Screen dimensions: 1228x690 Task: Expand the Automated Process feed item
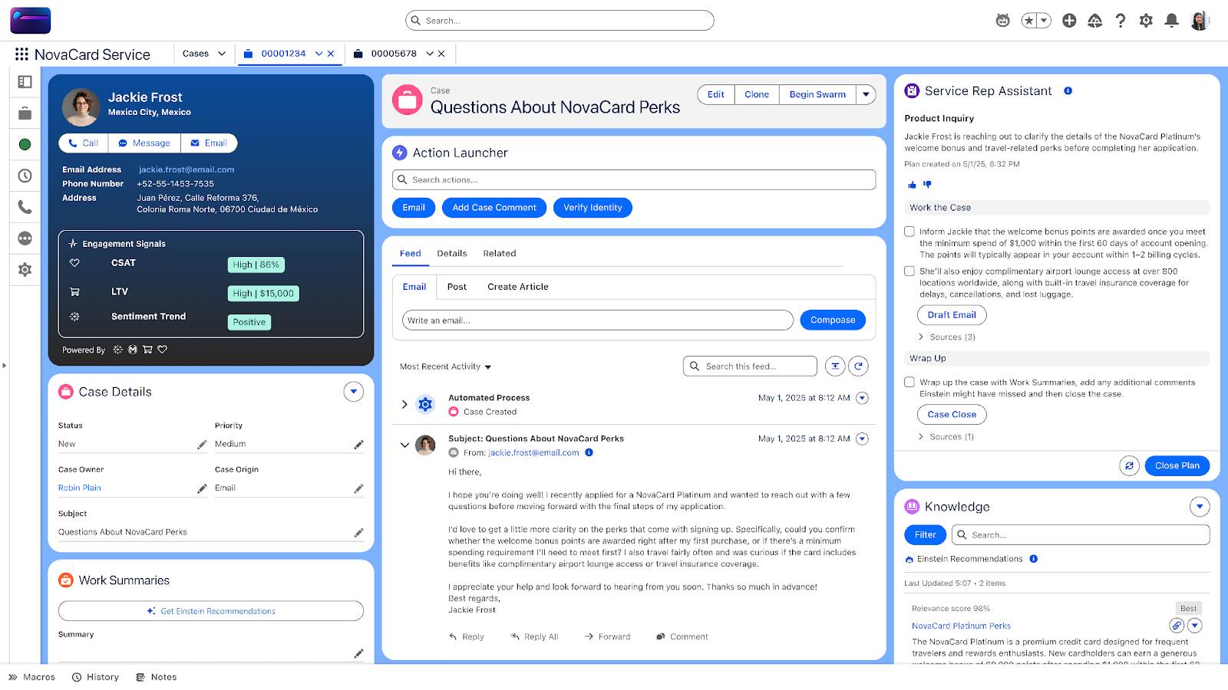point(404,404)
